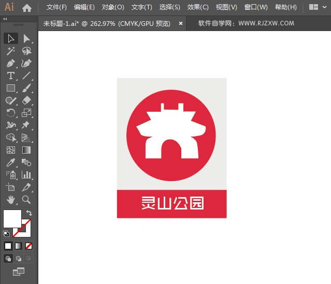Select the Eraser tool
Image resolution: width=331 pixels, height=284 pixels.
26,100
